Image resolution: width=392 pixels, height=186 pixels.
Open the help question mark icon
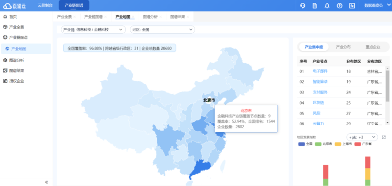click(340, 6)
